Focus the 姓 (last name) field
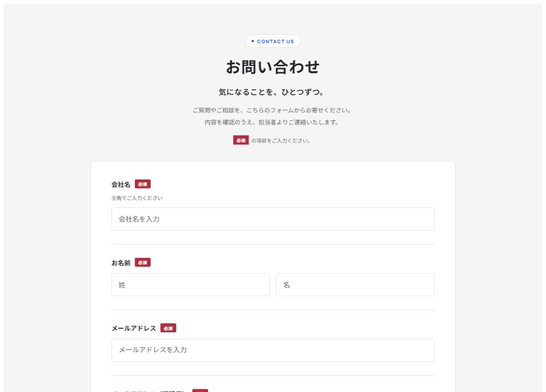This screenshot has width=546, height=392. click(191, 285)
